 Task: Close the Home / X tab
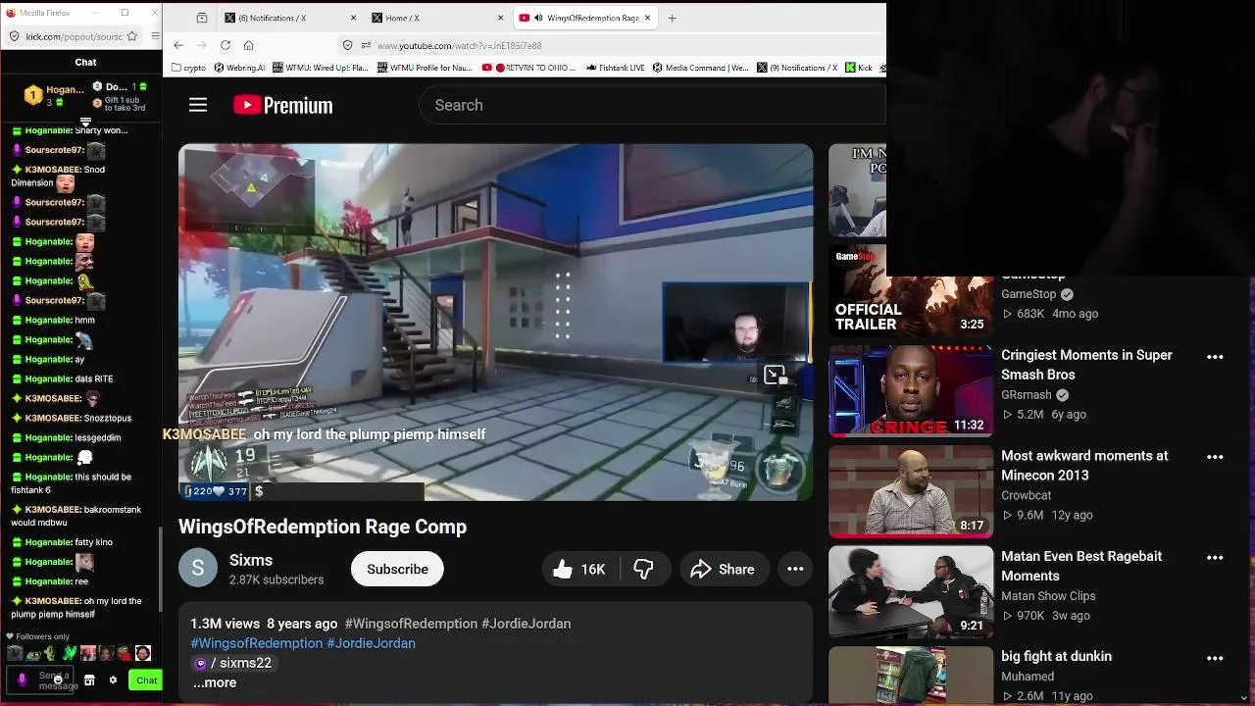501,18
